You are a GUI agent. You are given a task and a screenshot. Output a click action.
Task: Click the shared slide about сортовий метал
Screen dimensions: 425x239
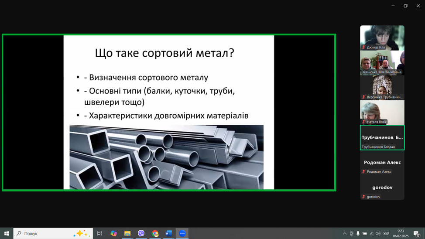[169, 113]
